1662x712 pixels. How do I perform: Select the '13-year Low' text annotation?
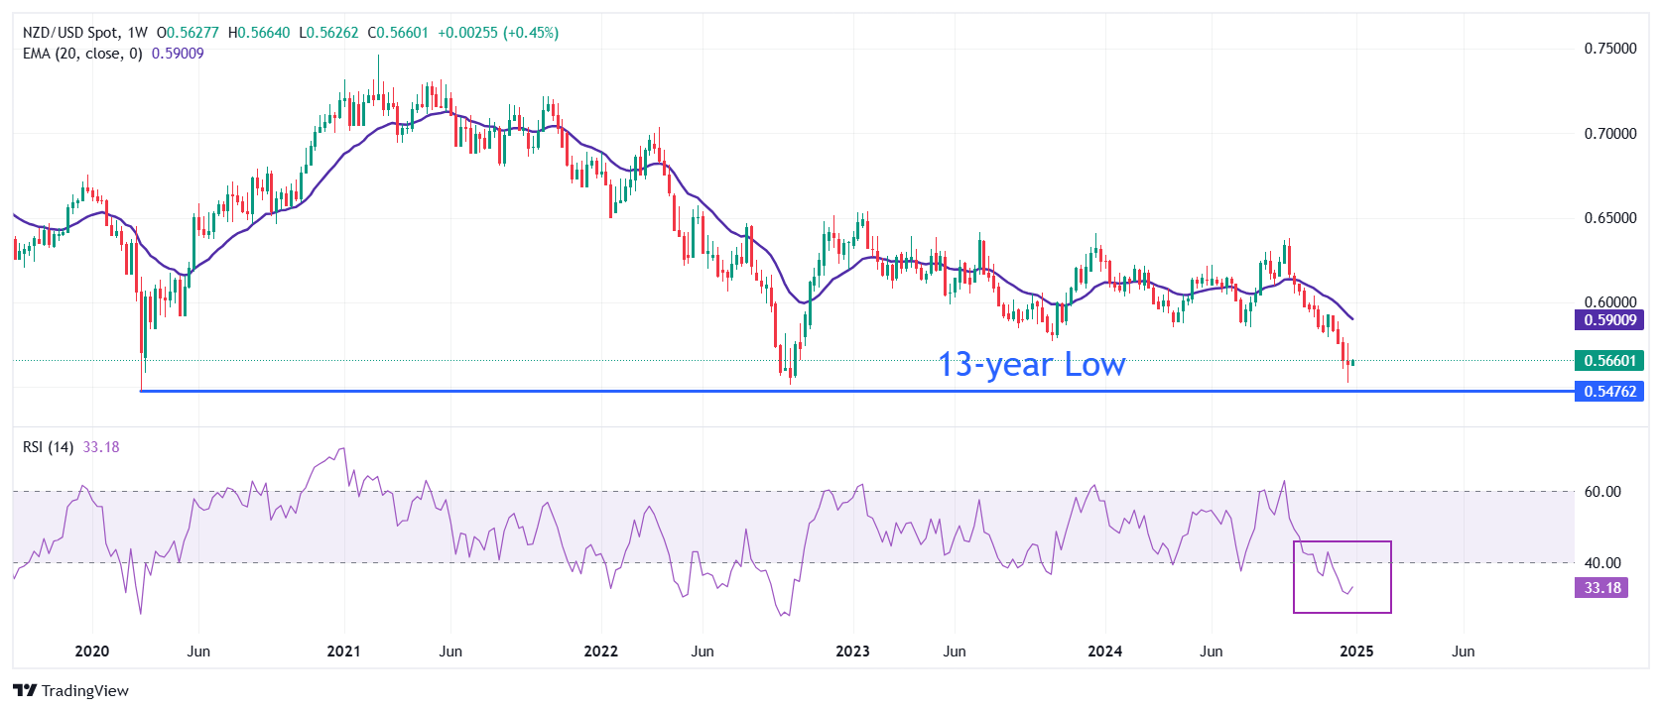point(1031,365)
